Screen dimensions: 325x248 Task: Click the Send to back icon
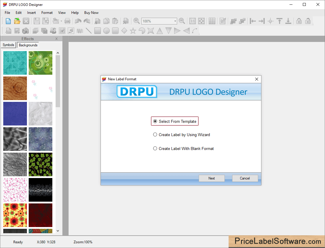click(242, 21)
